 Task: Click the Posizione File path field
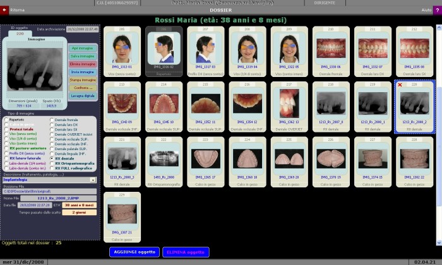tap(50, 192)
